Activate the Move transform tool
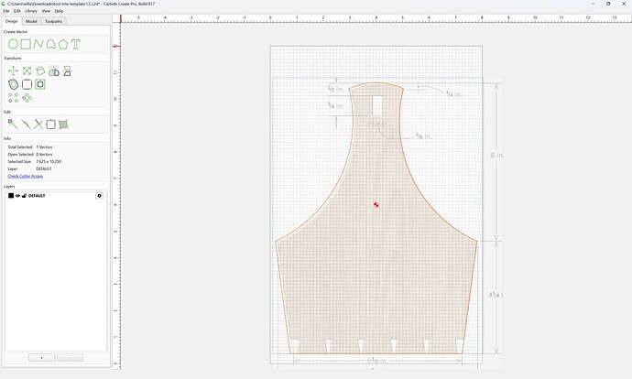Screen dimensions: 632x379 coord(14,70)
